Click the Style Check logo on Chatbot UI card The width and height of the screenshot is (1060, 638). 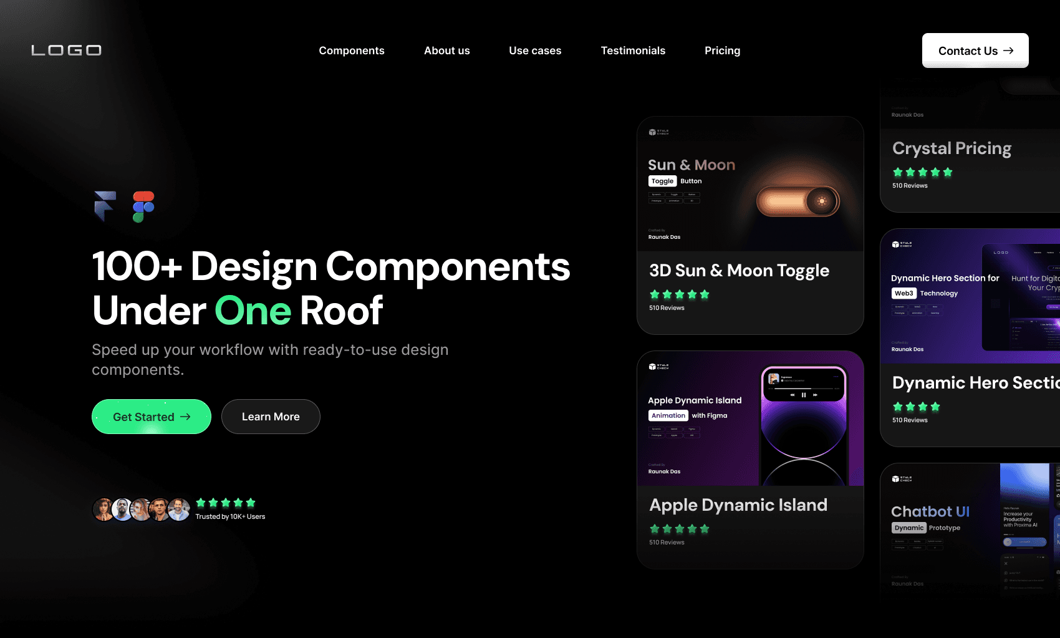tap(900, 479)
